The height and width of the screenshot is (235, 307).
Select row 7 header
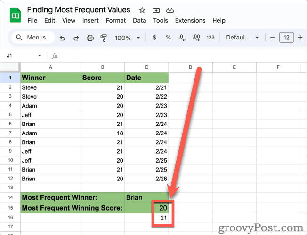coord(10,133)
